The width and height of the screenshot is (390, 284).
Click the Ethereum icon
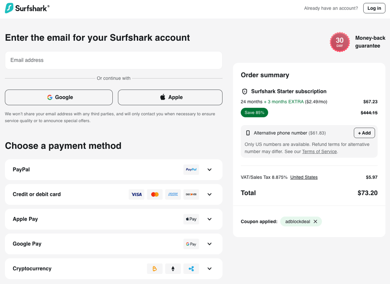coord(173,269)
